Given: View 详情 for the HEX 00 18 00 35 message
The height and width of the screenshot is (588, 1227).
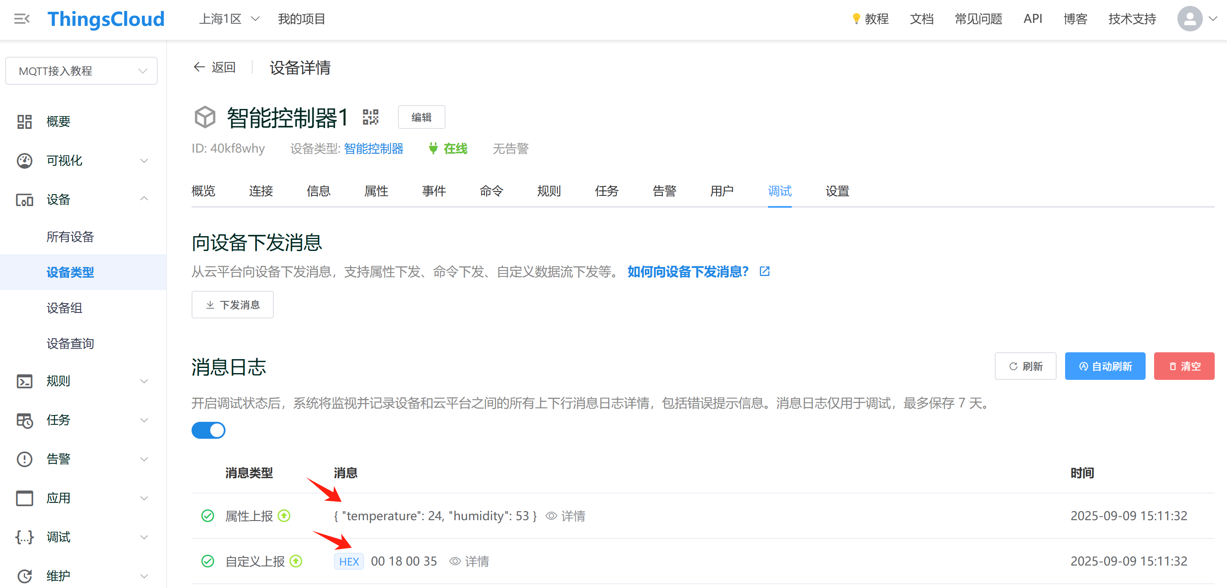Looking at the screenshot, I should tap(469, 561).
